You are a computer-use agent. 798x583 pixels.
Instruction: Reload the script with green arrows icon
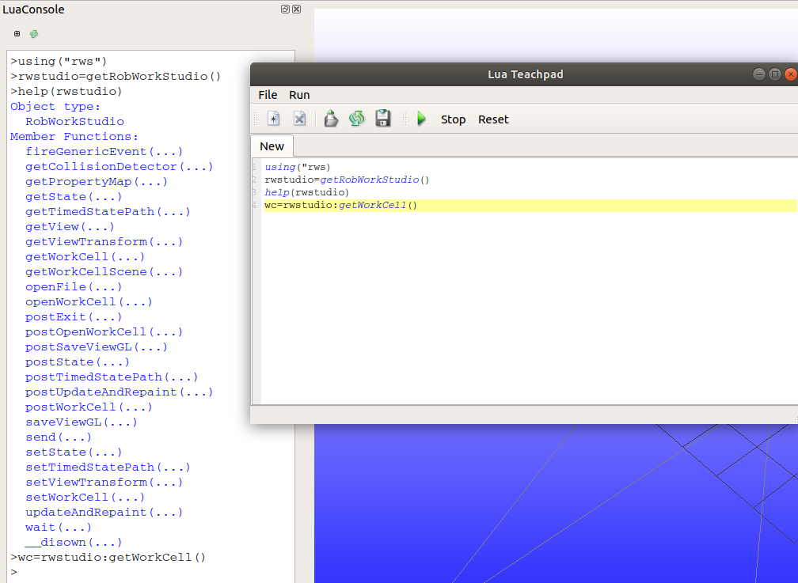point(357,119)
